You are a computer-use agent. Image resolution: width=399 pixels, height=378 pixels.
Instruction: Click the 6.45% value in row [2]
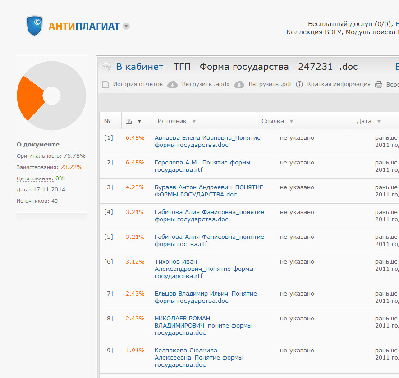click(135, 162)
